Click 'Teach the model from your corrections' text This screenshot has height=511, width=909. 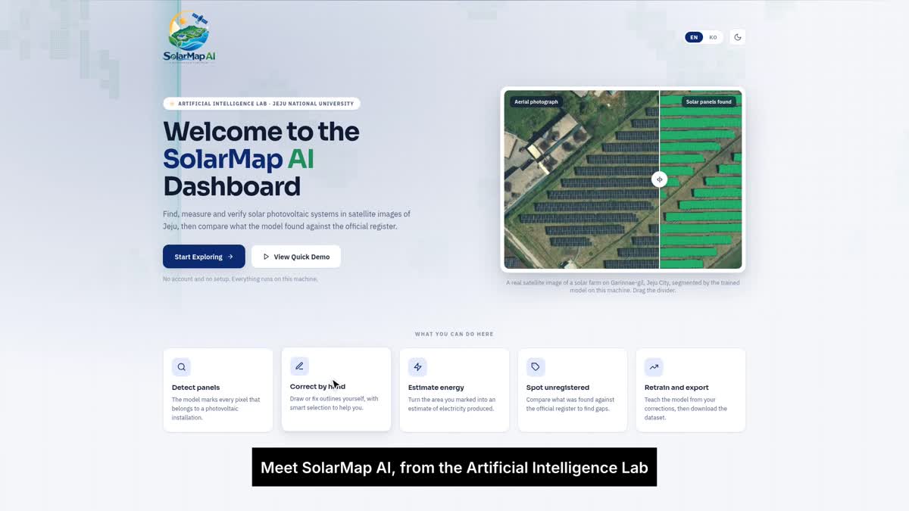(x=686, y=409)
